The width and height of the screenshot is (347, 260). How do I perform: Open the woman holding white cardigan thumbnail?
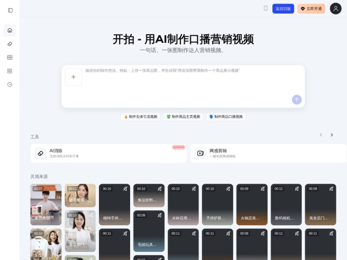click(x=46, y=244)
